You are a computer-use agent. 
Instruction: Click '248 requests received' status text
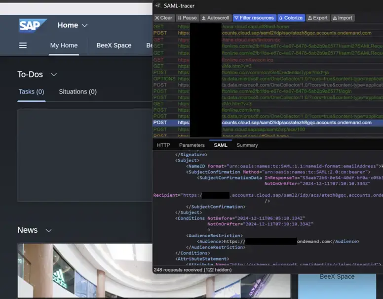pyautogui.click(x=192, y=270)
